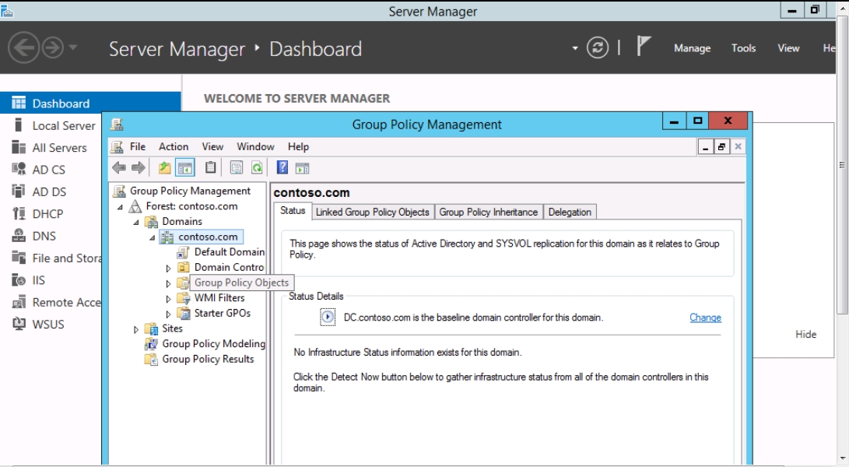This screenshot has width=849, height=467.
Task: Open Tools menu in Server Manager
Action: tap(743, 48)
